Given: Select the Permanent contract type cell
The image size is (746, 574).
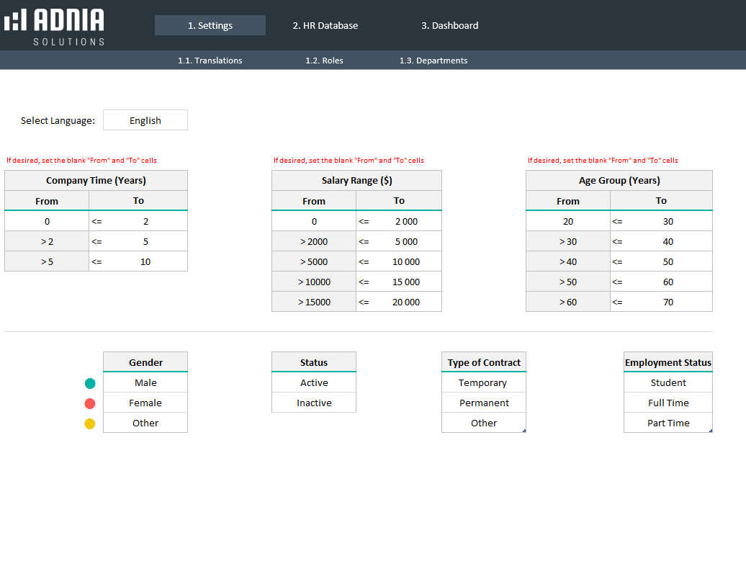Looking at the screenshot, I should [484, 403].
